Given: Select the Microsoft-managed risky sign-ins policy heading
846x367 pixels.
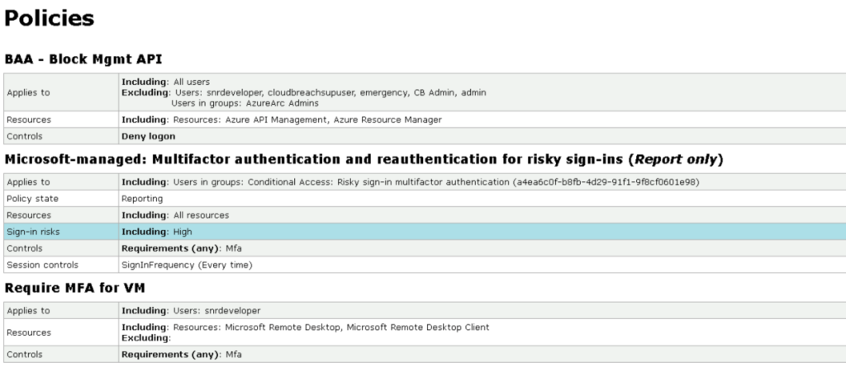Looking at the screenshot, I should point(364,159).
